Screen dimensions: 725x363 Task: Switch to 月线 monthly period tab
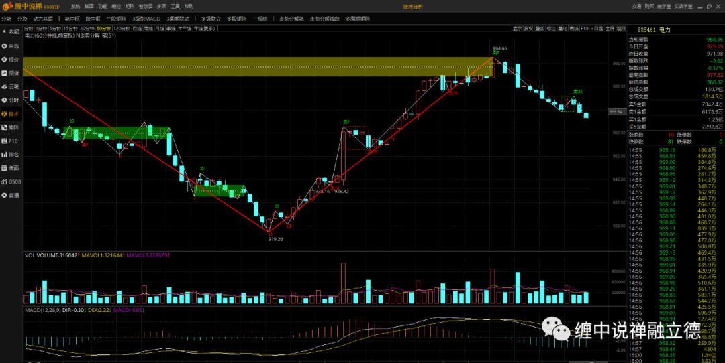coord(160,29)
